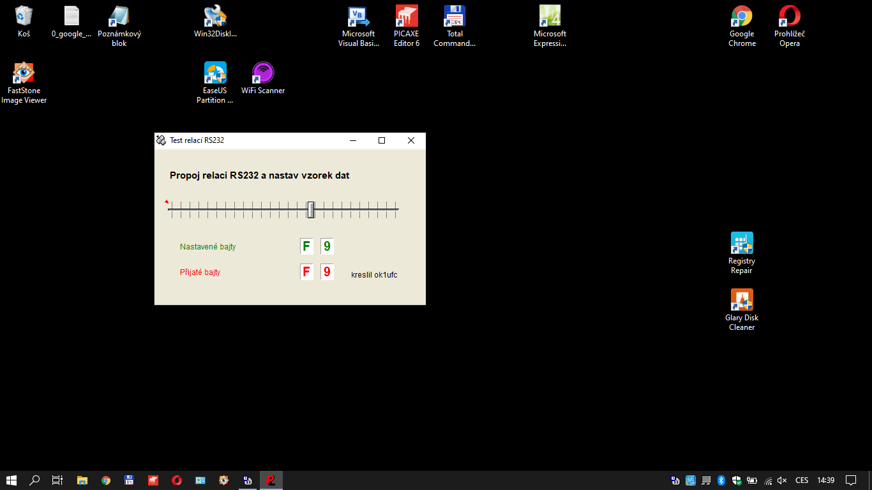The height and width of the screenshot is (490, 872).
Task: Launch Glary Disk Cleaner
Action: pyautogui.click(x=741, y=299)
